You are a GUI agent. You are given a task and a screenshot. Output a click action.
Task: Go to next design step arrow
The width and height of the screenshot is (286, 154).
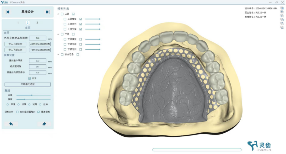coord(47,12)
